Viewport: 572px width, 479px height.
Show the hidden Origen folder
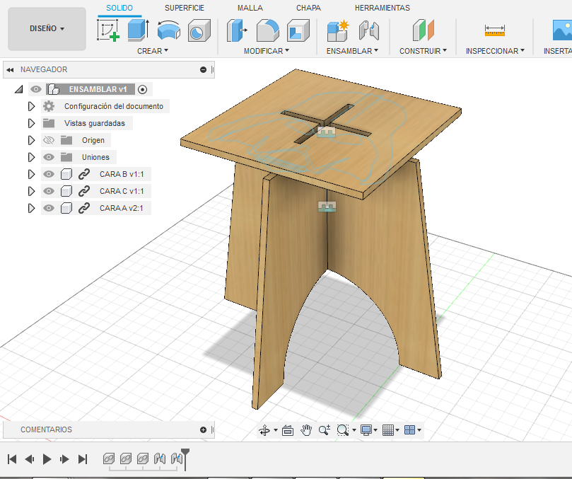[49, 140]
